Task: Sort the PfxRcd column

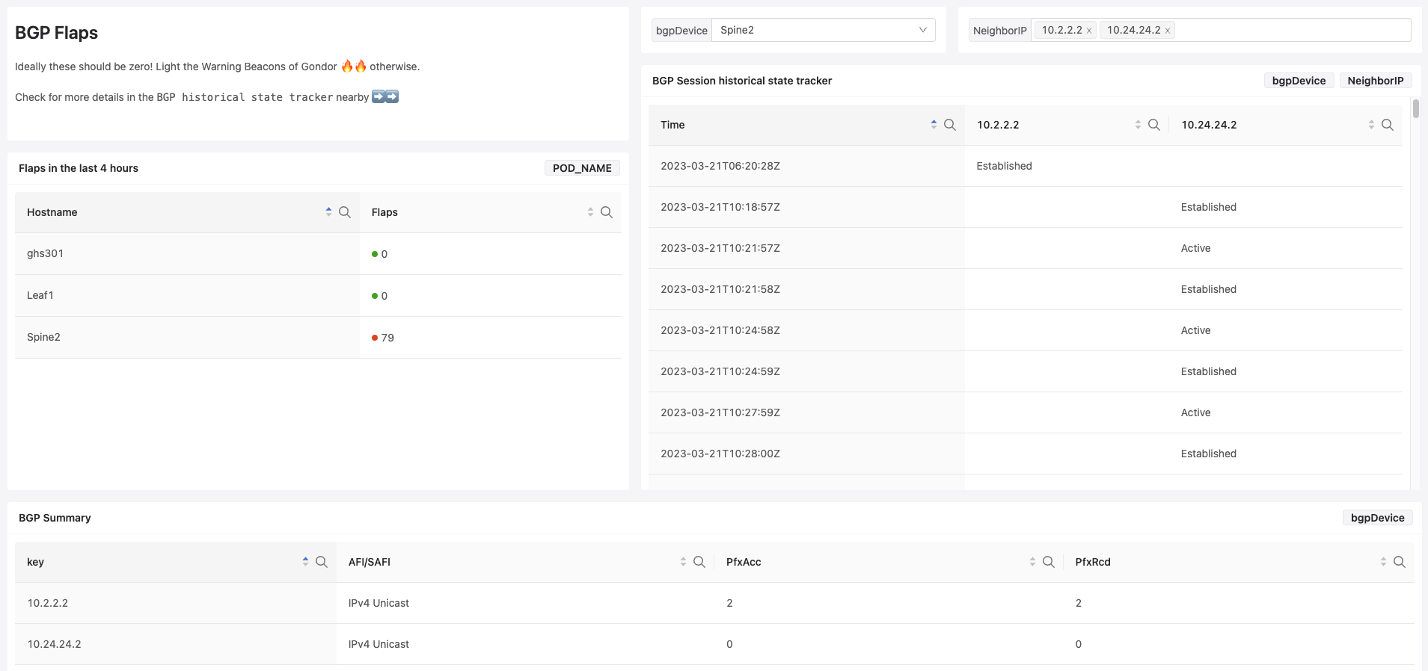Action: (x=1383, y=562)
